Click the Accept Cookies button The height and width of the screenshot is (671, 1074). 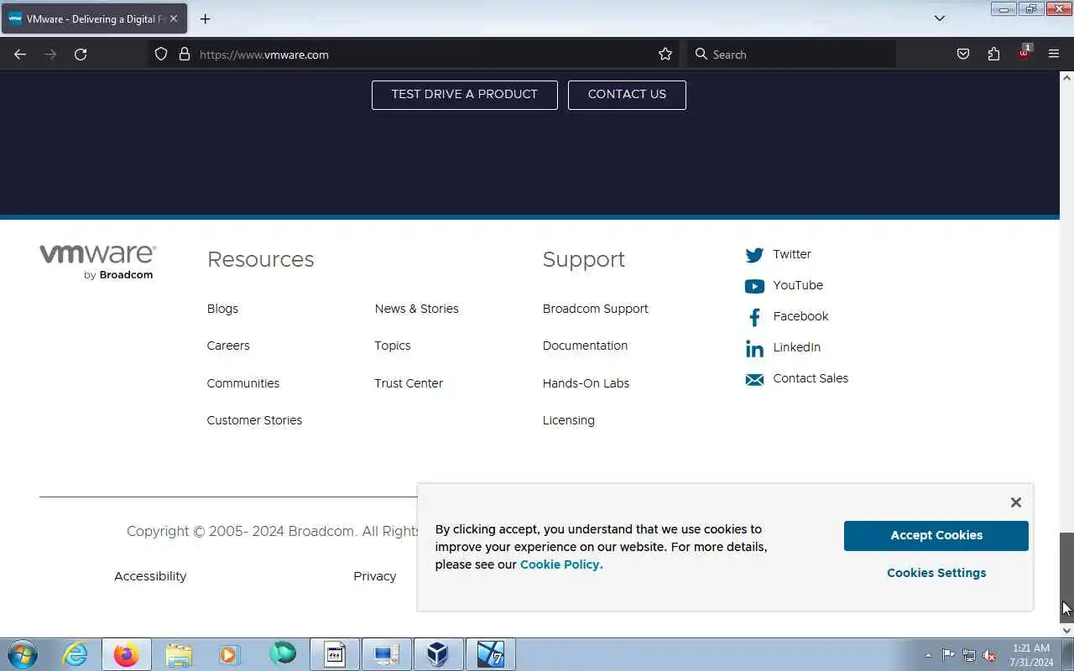click(936, 536)
